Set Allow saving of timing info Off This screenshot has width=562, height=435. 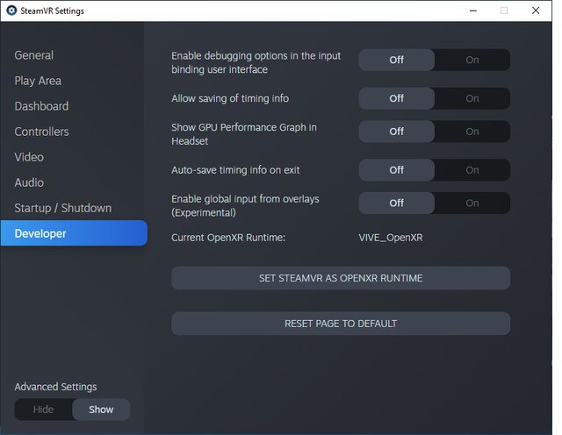click(x=396, y=98)
